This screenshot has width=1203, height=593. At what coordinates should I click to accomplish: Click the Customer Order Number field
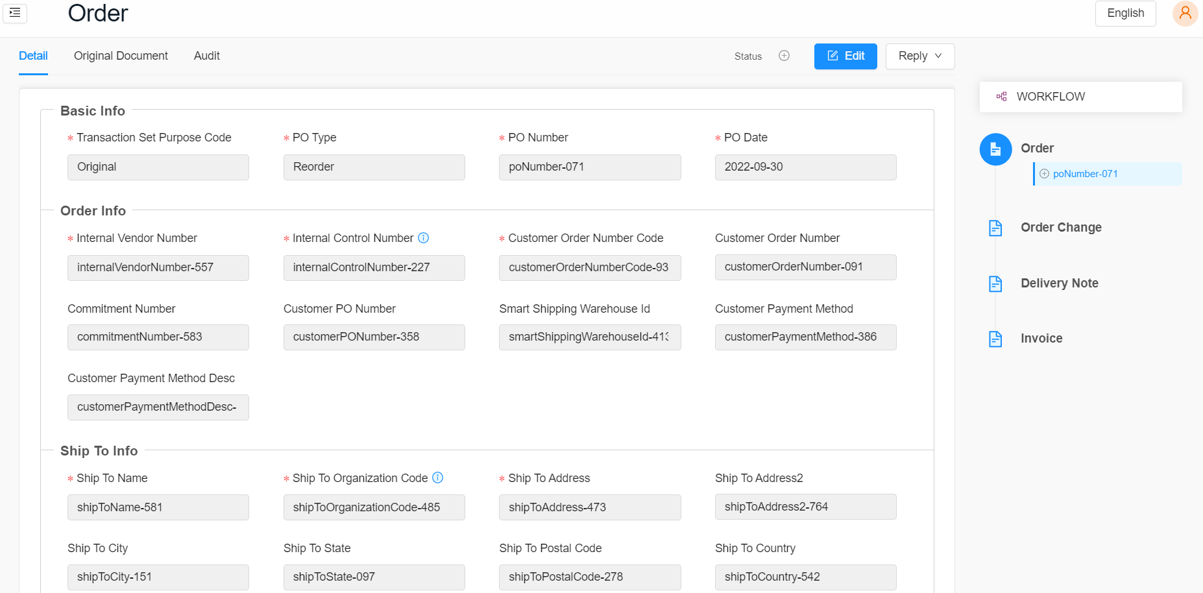pos(806,267)
